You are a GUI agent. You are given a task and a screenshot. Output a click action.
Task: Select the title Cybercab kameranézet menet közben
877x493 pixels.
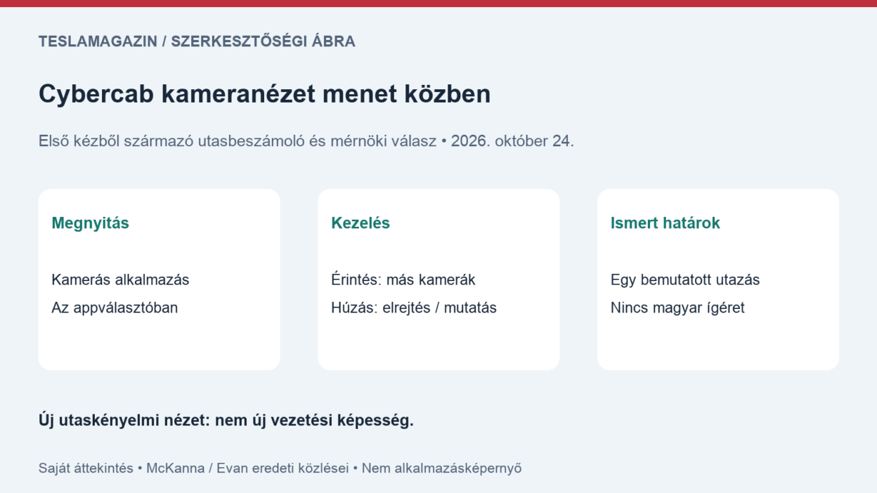[264, 94]
